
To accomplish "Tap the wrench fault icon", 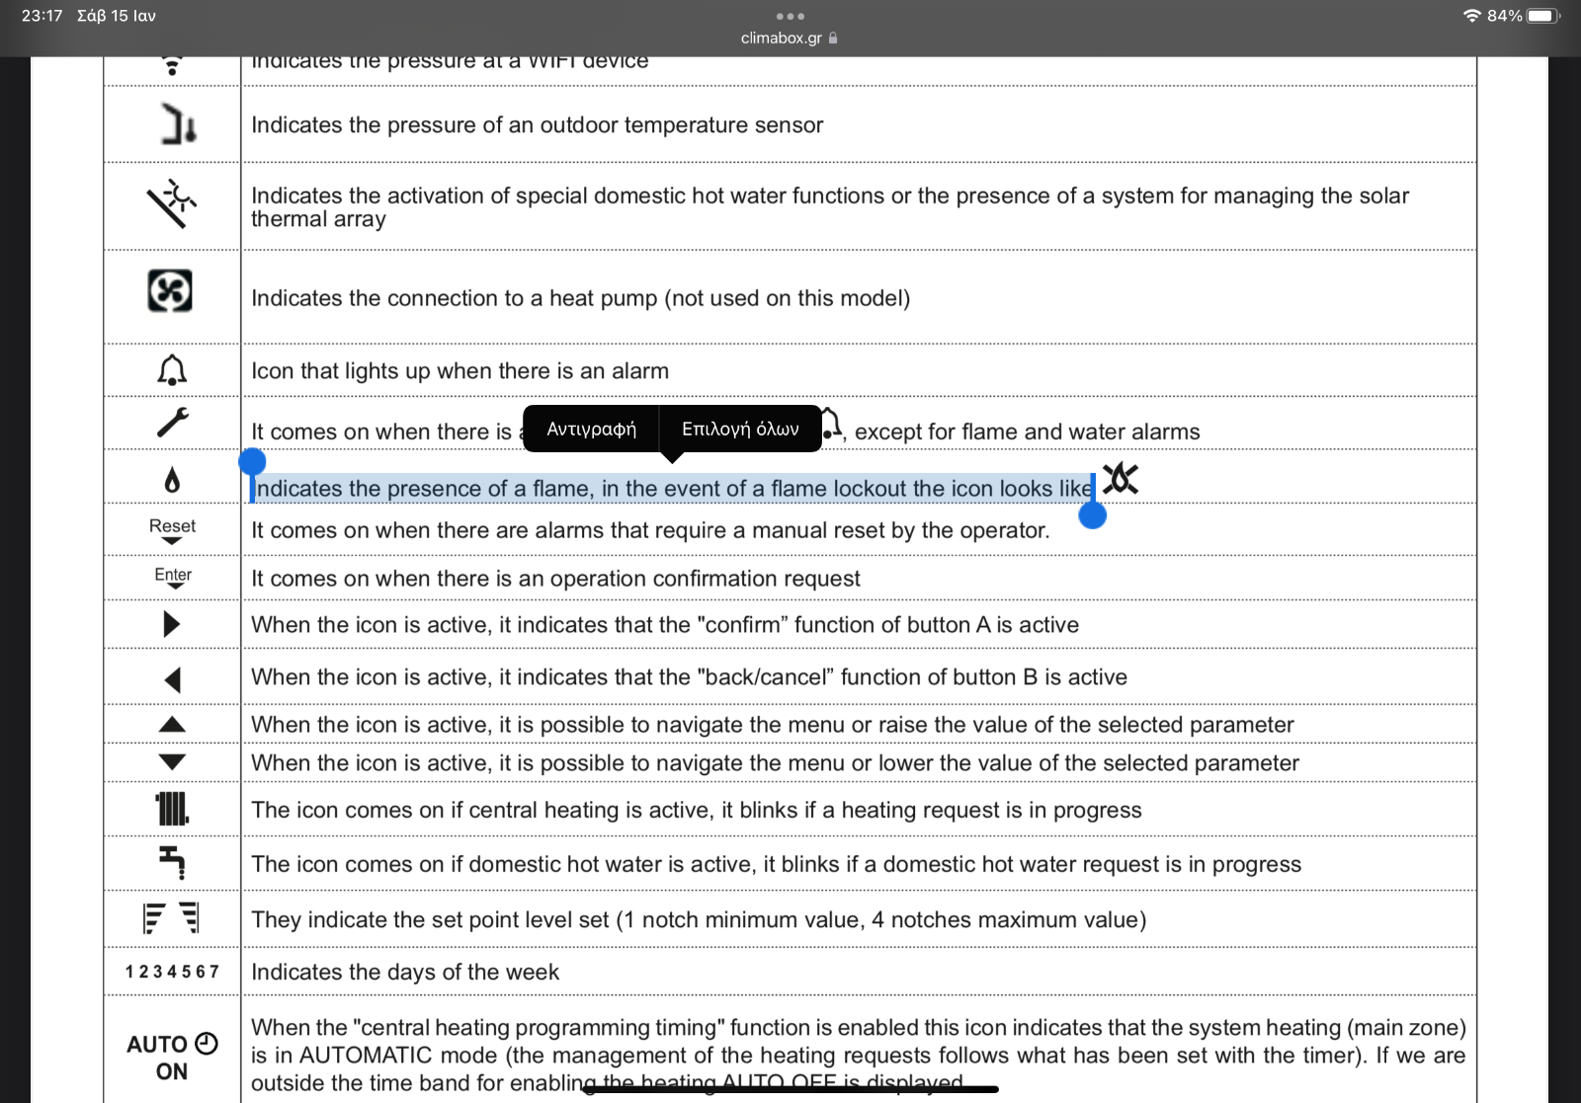I will pos(172,422).
